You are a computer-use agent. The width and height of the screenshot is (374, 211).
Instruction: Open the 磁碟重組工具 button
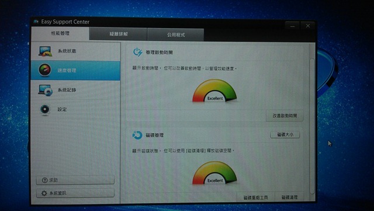(256, 198)
